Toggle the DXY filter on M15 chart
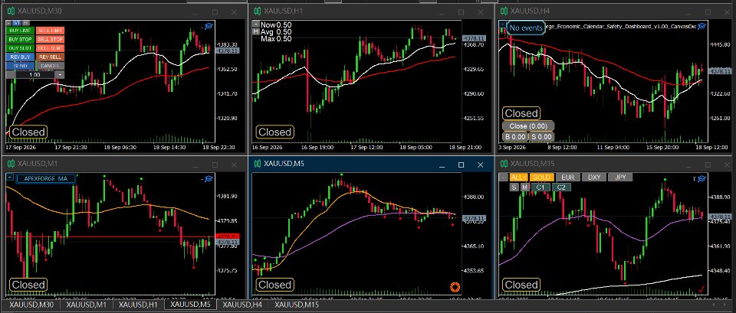 click(593, 177)
